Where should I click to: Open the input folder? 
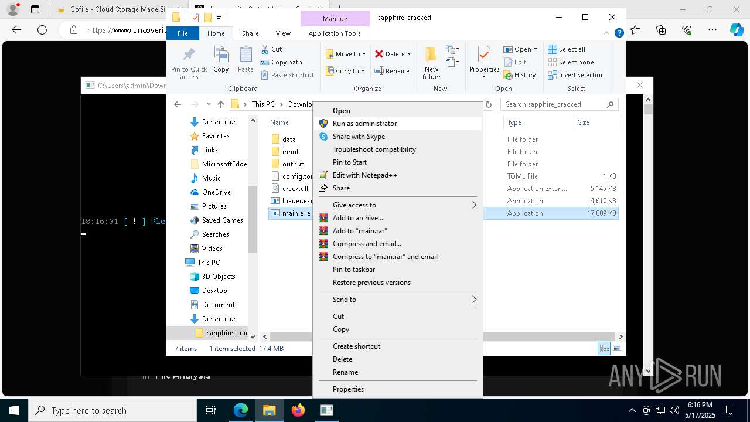coord(290,152)
